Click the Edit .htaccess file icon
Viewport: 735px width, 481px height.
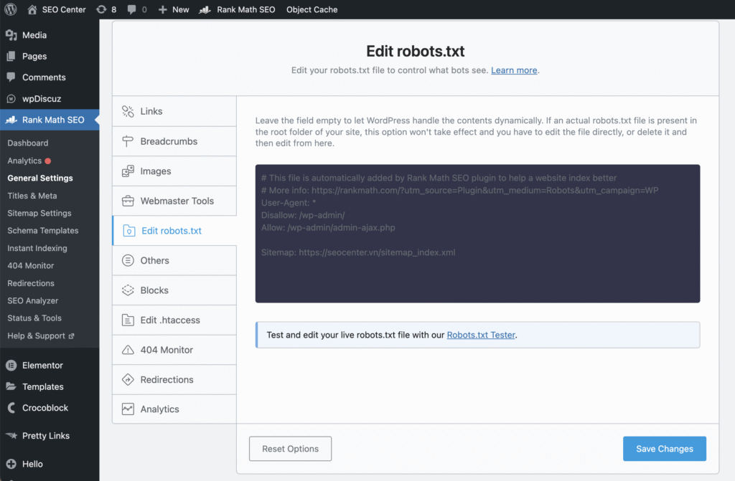128,320
